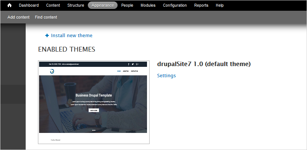Go to the Content menu item
Image resolution: width=307 pixels, height=150 pixels.
53,5
